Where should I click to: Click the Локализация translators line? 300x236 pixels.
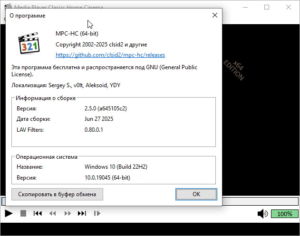pyautogui.click(x=66, y=85)
